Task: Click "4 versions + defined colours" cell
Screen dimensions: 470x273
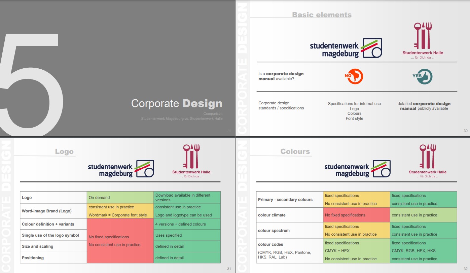Action: coord(187,224)
